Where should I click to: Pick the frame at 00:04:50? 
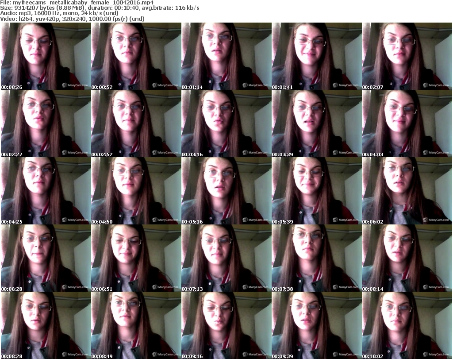[x=136, y=191]
